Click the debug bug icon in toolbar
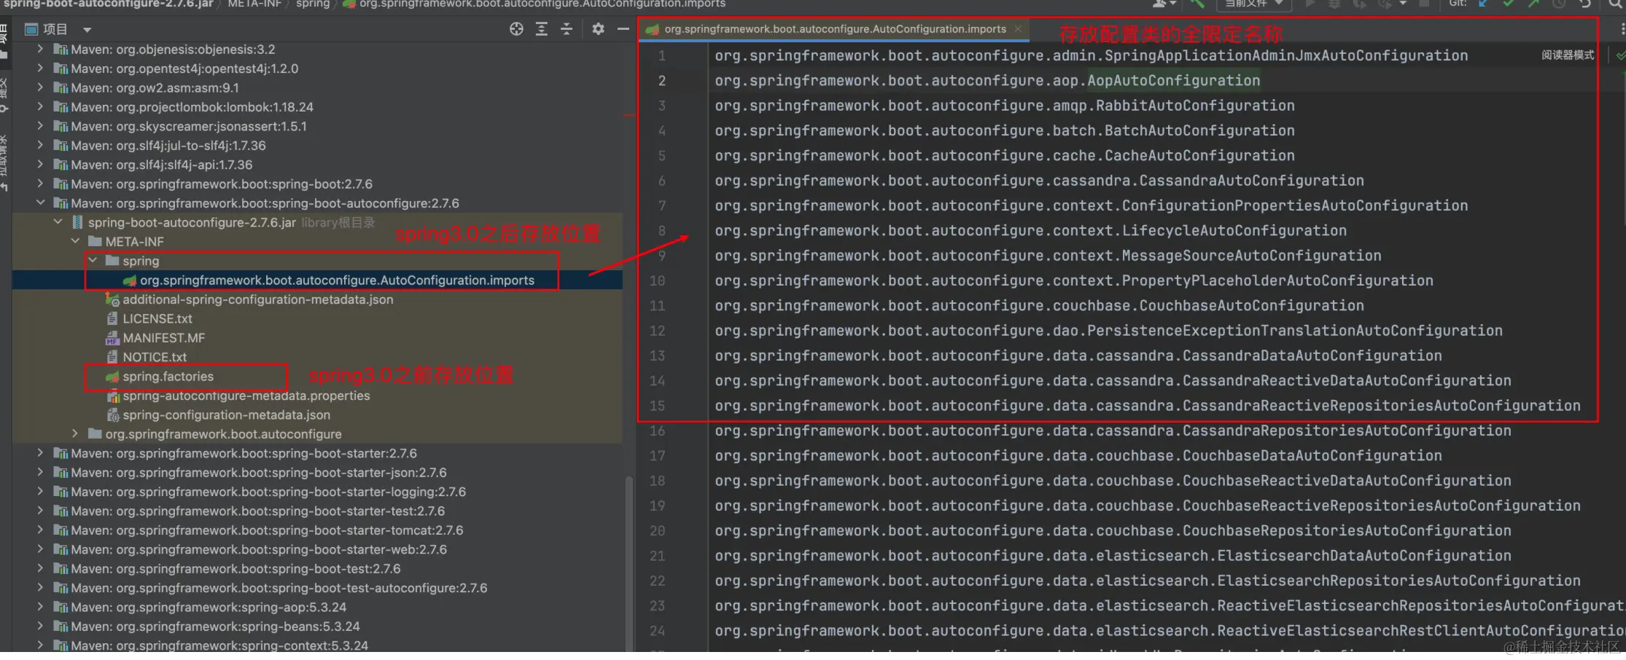Viewport: 1626px width, 660px height. coord(1334,4)
